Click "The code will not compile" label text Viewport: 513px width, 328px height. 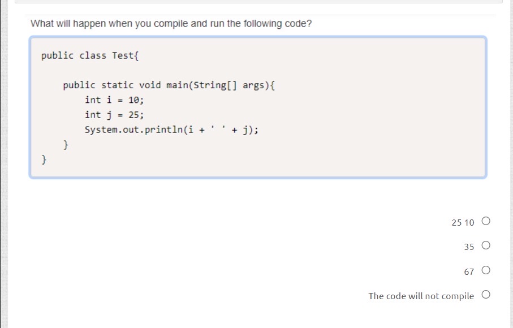tap(421, 296)
